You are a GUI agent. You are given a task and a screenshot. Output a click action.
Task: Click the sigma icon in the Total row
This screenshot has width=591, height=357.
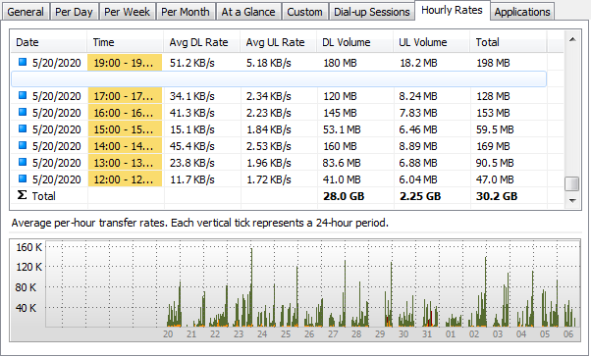click(23, 195)
